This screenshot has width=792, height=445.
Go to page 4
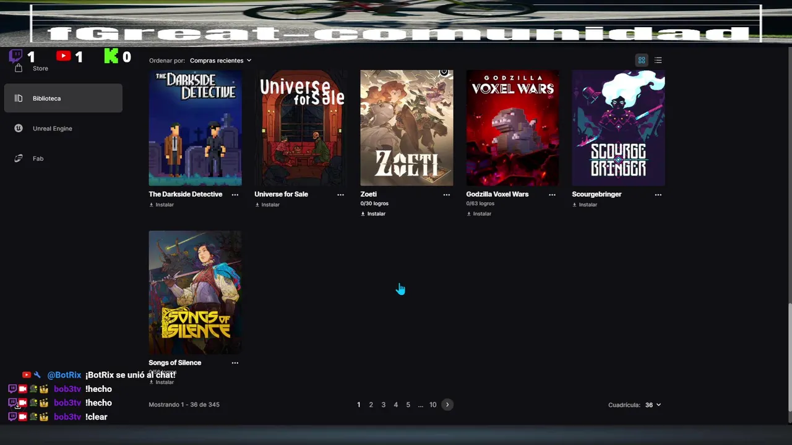(x=396, y=405)
